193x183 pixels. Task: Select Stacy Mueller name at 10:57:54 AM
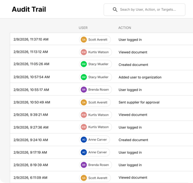tap(98, 77)
